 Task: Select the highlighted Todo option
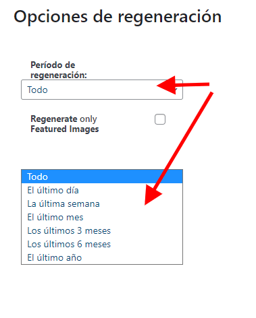pyautogui.click(x=102, y=177)
